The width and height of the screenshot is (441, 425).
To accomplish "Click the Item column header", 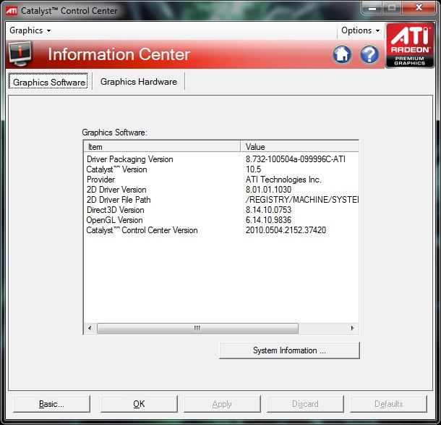I will pyautogui.click(x=163, y=146).
